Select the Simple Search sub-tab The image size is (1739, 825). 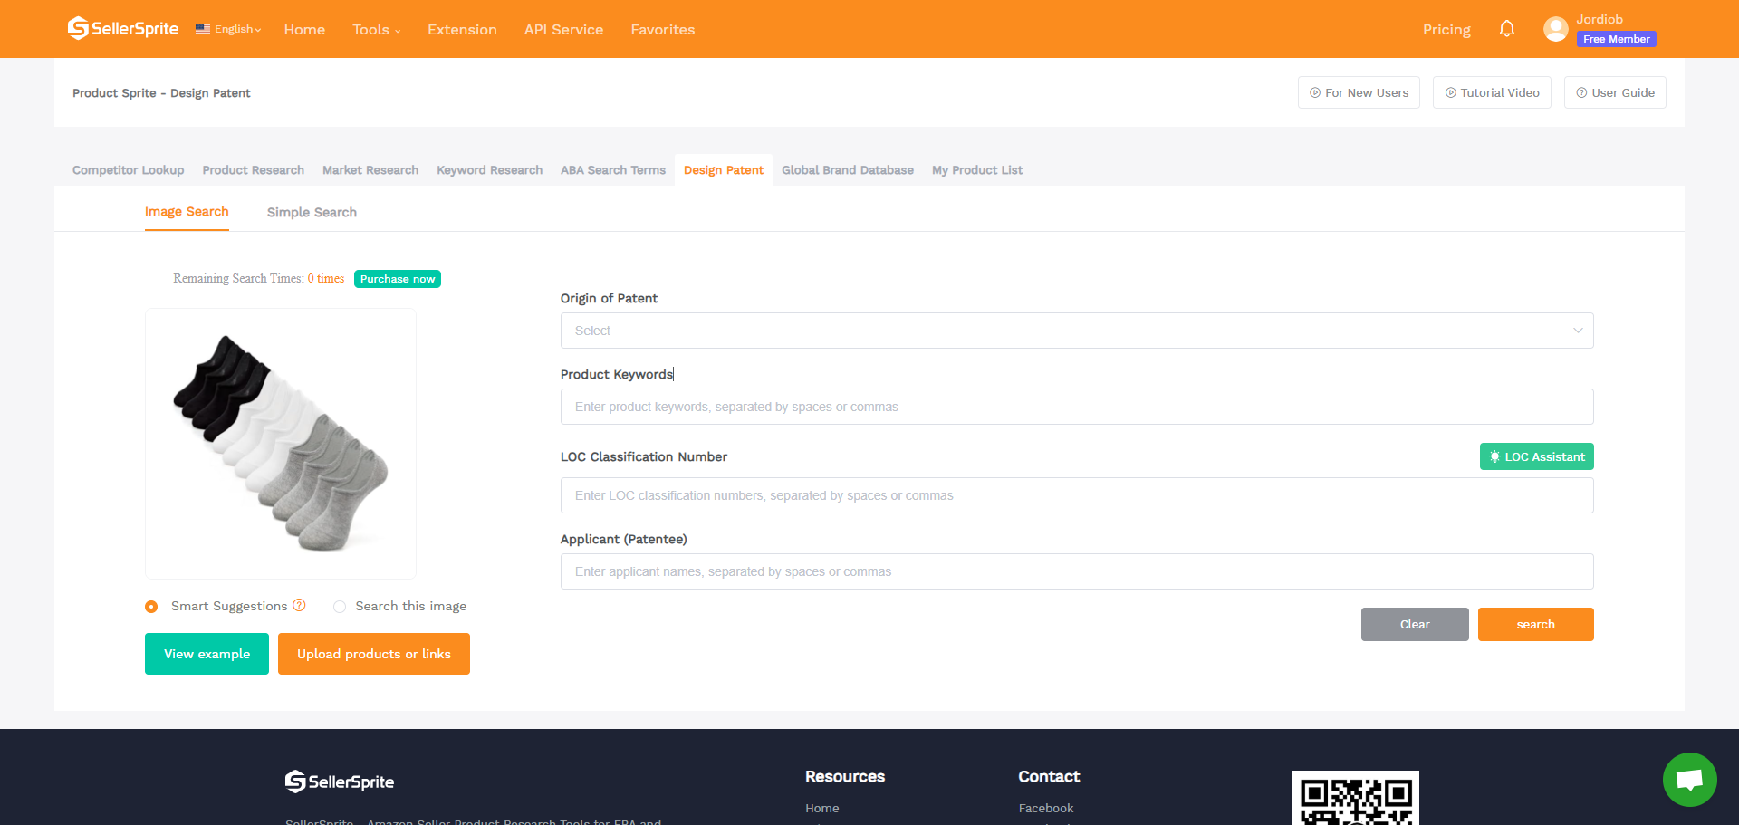pyautogui.click(x=312, y=212)
